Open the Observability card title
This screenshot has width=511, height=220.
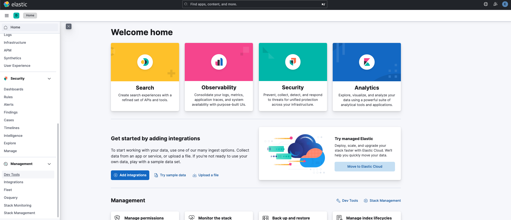pyautogui.click(x=219, y=87)
